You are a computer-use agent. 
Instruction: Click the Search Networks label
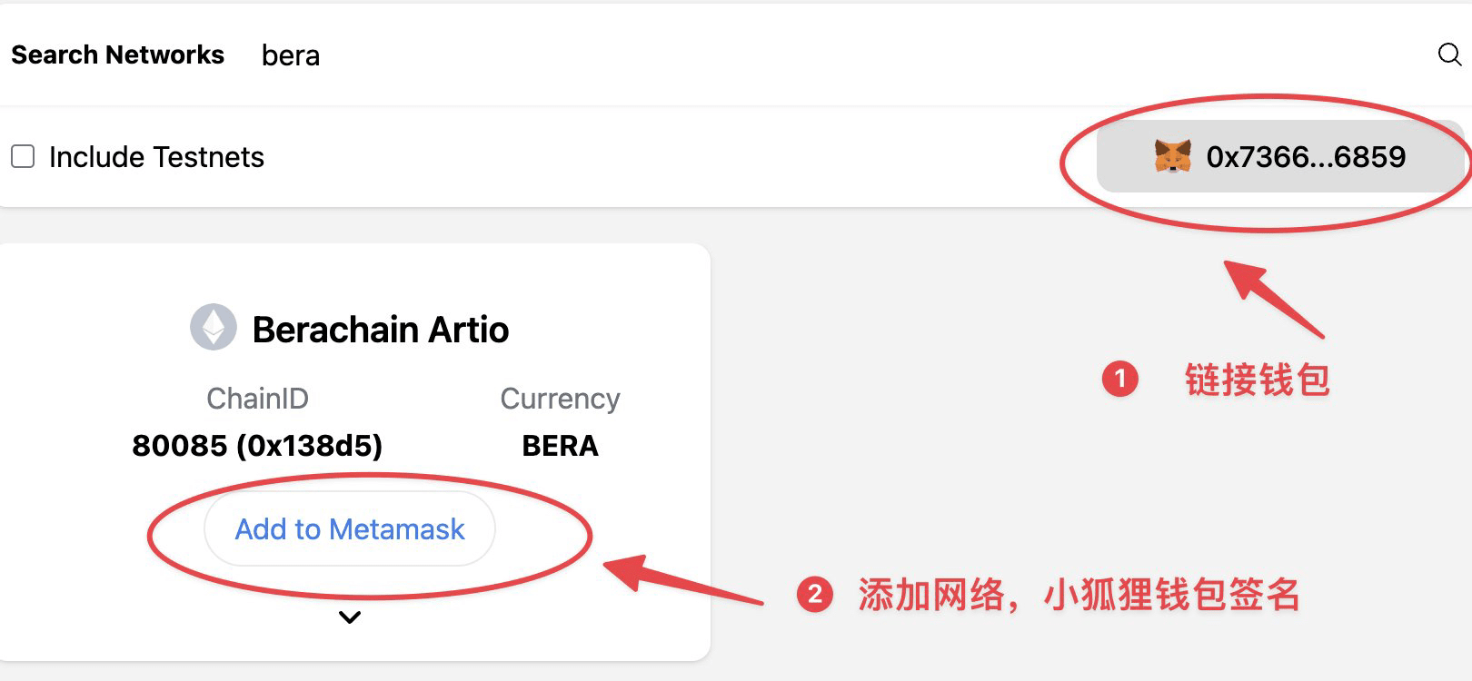tap(117, 55)
